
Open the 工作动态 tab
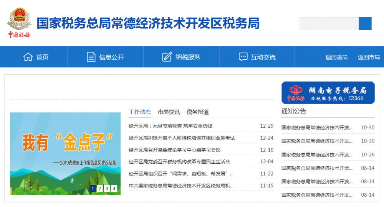[x=140, y=112]
